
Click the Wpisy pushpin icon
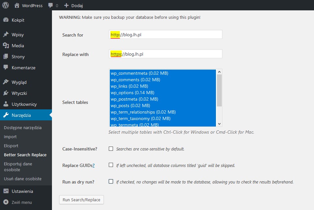pyautogui.click(x=6, y=34)
